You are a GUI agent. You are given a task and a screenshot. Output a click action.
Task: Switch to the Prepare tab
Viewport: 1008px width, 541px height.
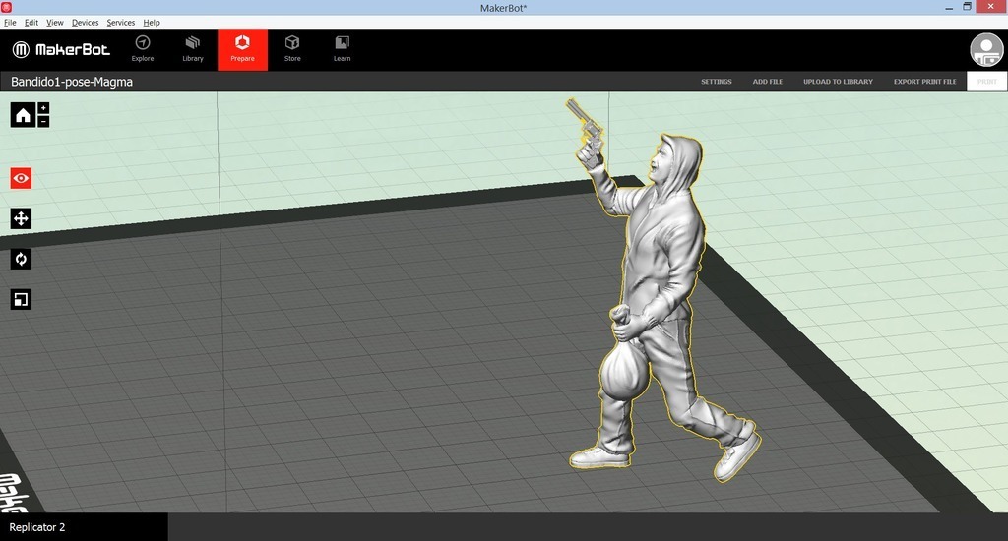point(242,49)
